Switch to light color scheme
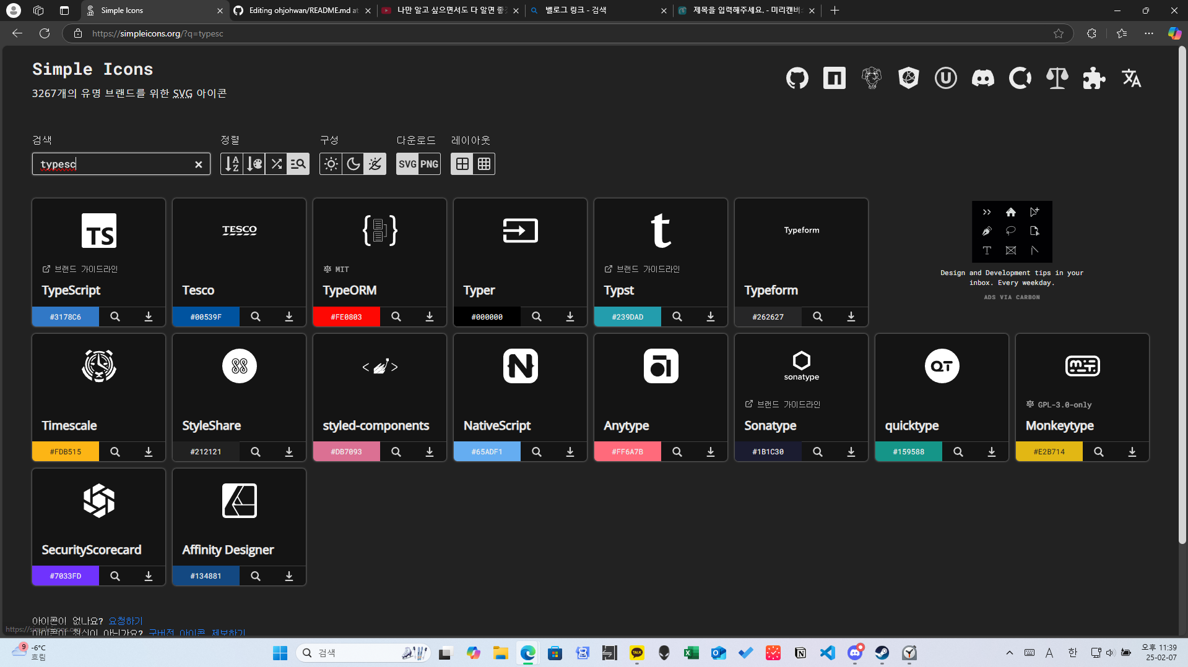Viewport: 1188px width, 667px height. [331, 164]
